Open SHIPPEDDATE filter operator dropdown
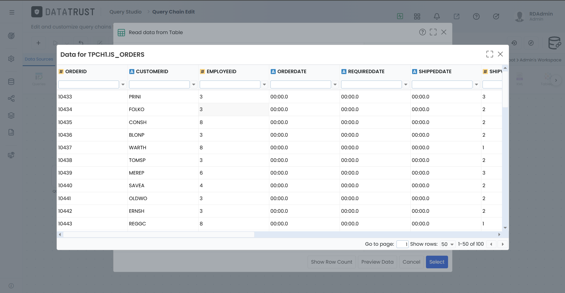 pos(477,85)
